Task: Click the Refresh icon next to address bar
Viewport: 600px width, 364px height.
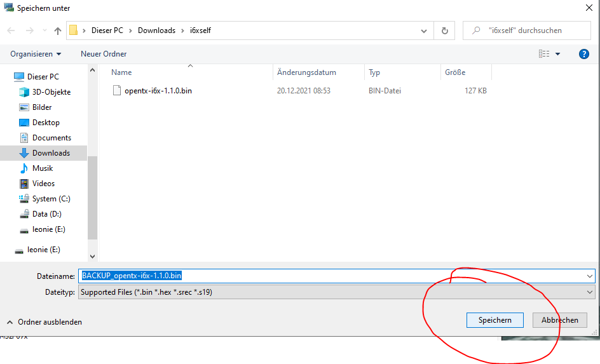Action: click(444, 30)
